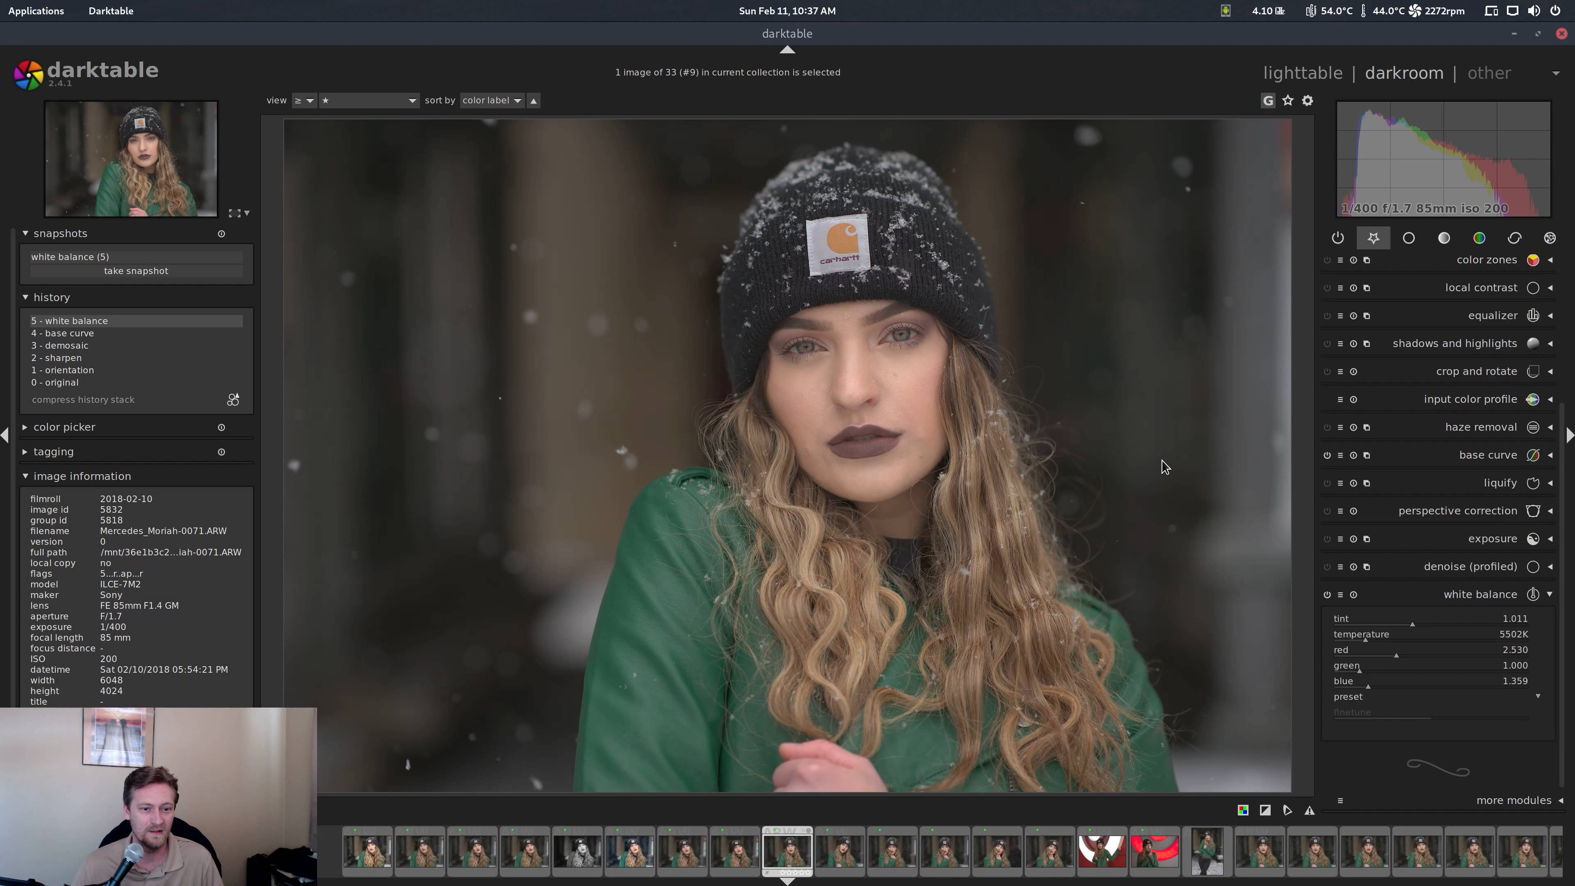Click history style creation icon
Image resolution: width=1575 pixels, height=886 pixels.
pyautogui.click(x=233, y=400)
